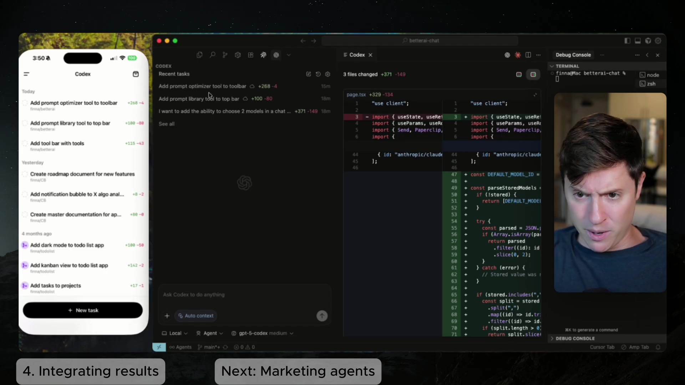Close the Codex editor tab
The height and width of the screenshot is (385, 685).
pos(370,55)
